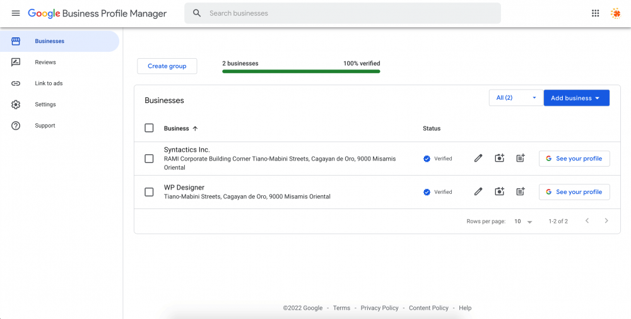The width and height of the screenshot is (631, 319).
Task: Click the Settings gear icon
Action: [16, 105]
